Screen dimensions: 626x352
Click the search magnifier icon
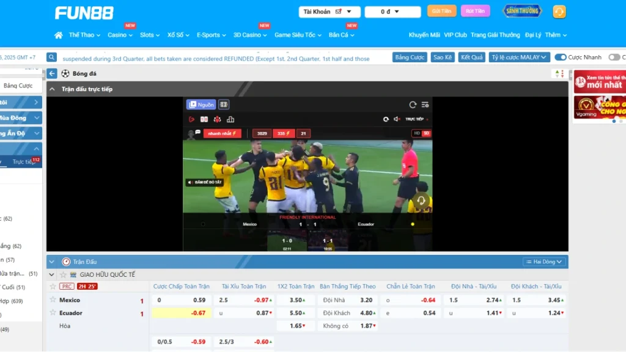pyautogui.click(x=52, y=57)
